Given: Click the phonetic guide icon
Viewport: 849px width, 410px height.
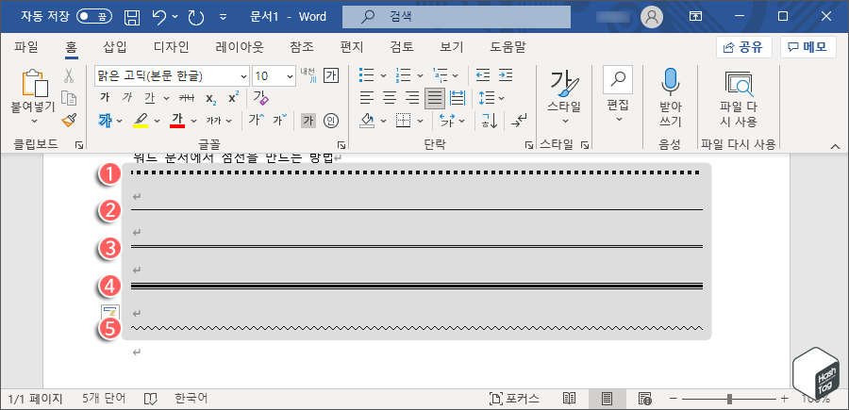Looking at the screenshot, I should [308, 75].
